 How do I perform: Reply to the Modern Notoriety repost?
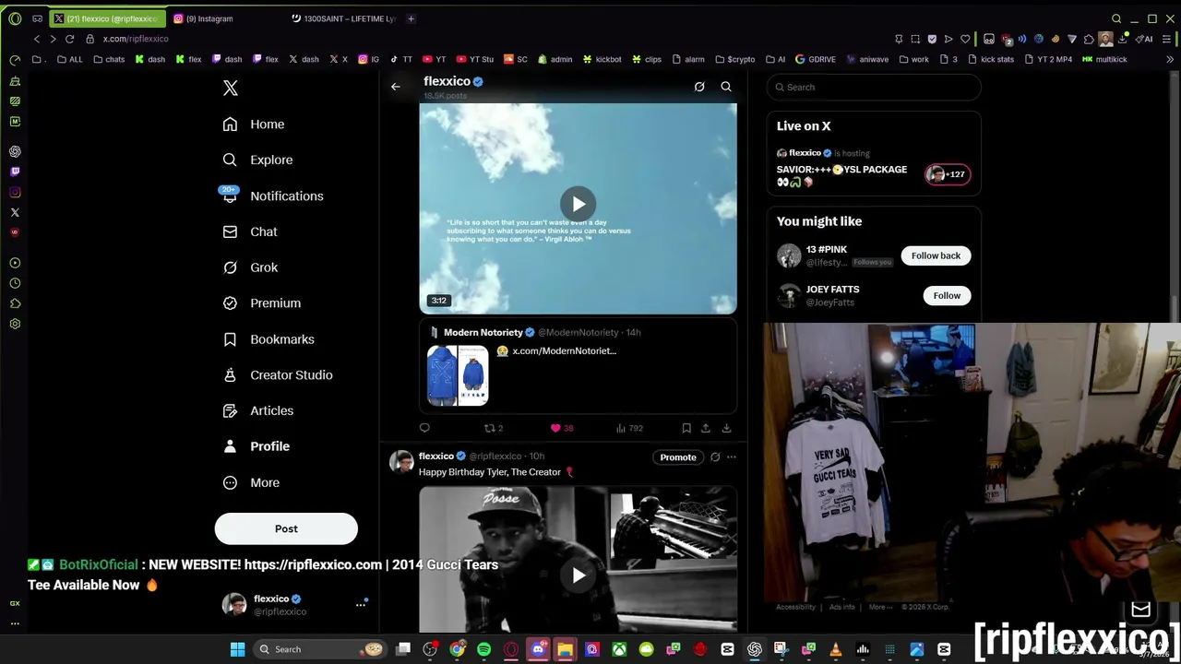[424, 428]
